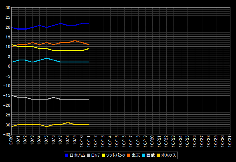The height and width of the screenshot is (162, 236).
Task: Select the オリックス legend label
Action: [x=168, y=155]
